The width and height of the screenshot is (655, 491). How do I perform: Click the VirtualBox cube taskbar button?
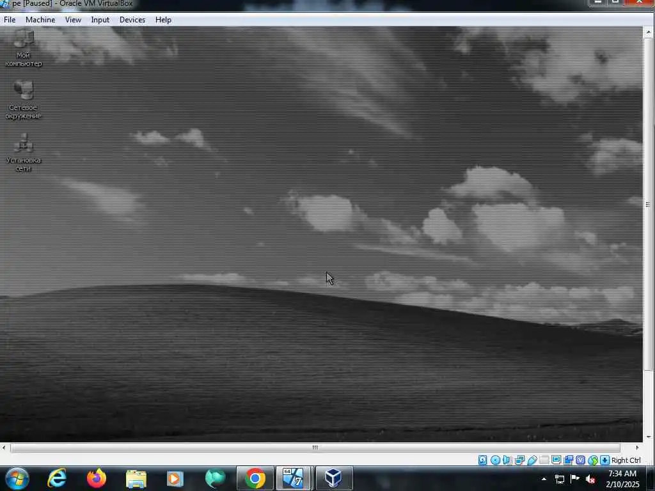pyautogui.click(x=333, y=478)
